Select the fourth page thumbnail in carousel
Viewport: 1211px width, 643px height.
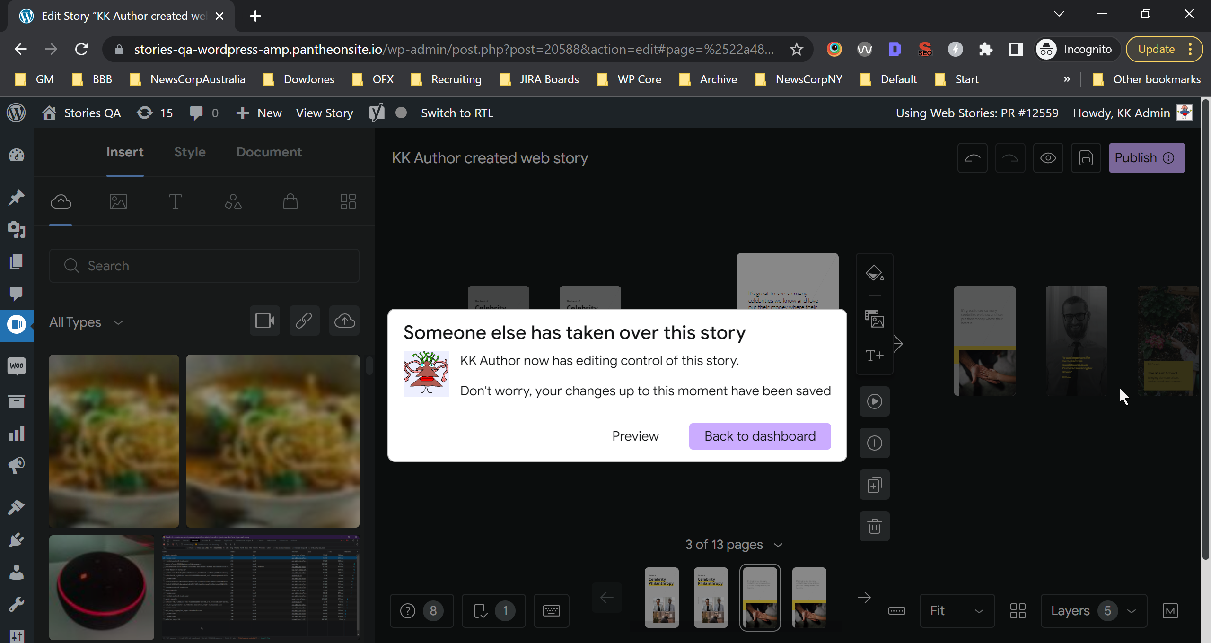(x=809, y=598)
